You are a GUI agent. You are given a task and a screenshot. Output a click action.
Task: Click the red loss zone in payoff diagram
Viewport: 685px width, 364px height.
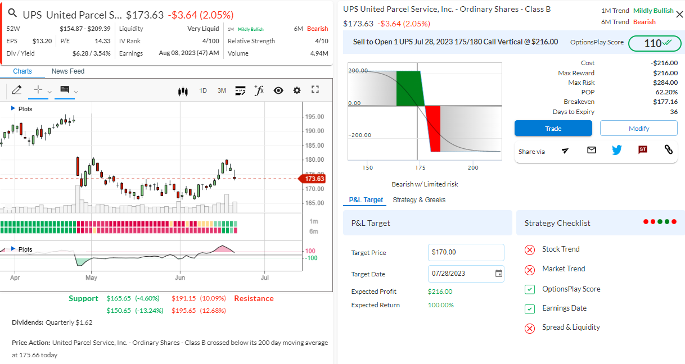tap(433, 128)
